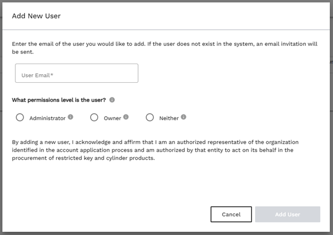Select the Administrator radio button

click(20, 117)
